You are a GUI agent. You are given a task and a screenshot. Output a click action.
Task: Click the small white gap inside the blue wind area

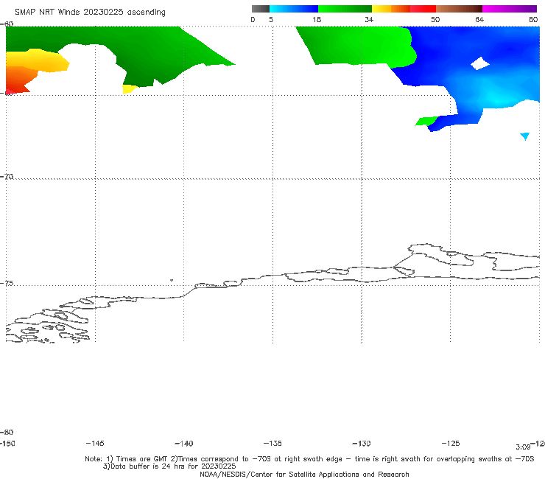click(480, 63)
